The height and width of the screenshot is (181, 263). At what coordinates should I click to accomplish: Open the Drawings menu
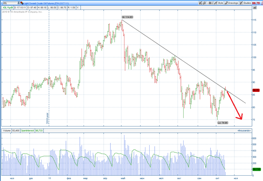231,3
